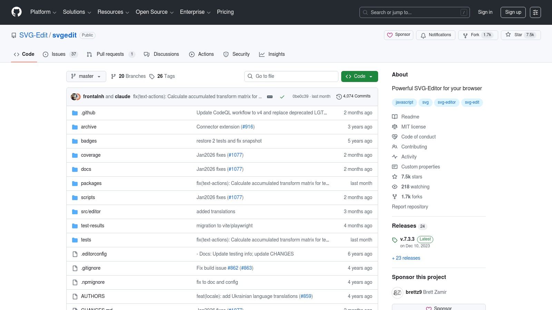
Task: Click the green commit status checkmark
Action: coord(282,97)
